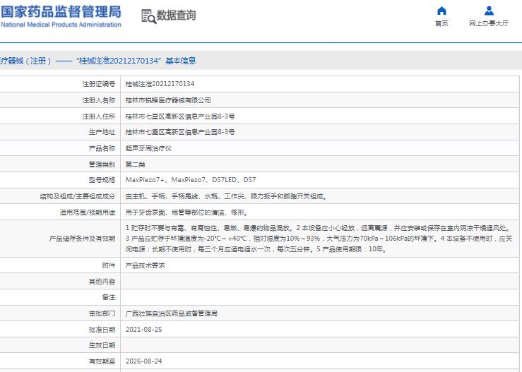Click the person icon for 网上办事大厅

(x=488, y=11)
